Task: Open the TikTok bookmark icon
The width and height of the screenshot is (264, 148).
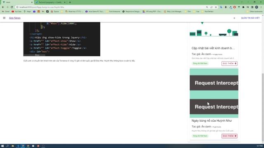Action: pos(47,12)
